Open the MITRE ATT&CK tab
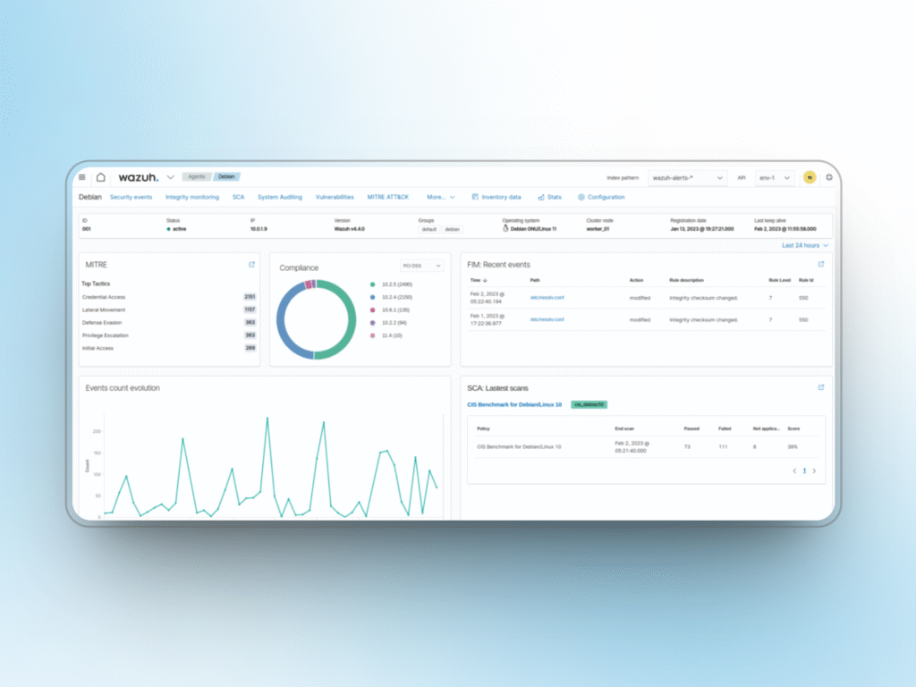This screenshot has width=916, height=687. click(x=388, y=197)
